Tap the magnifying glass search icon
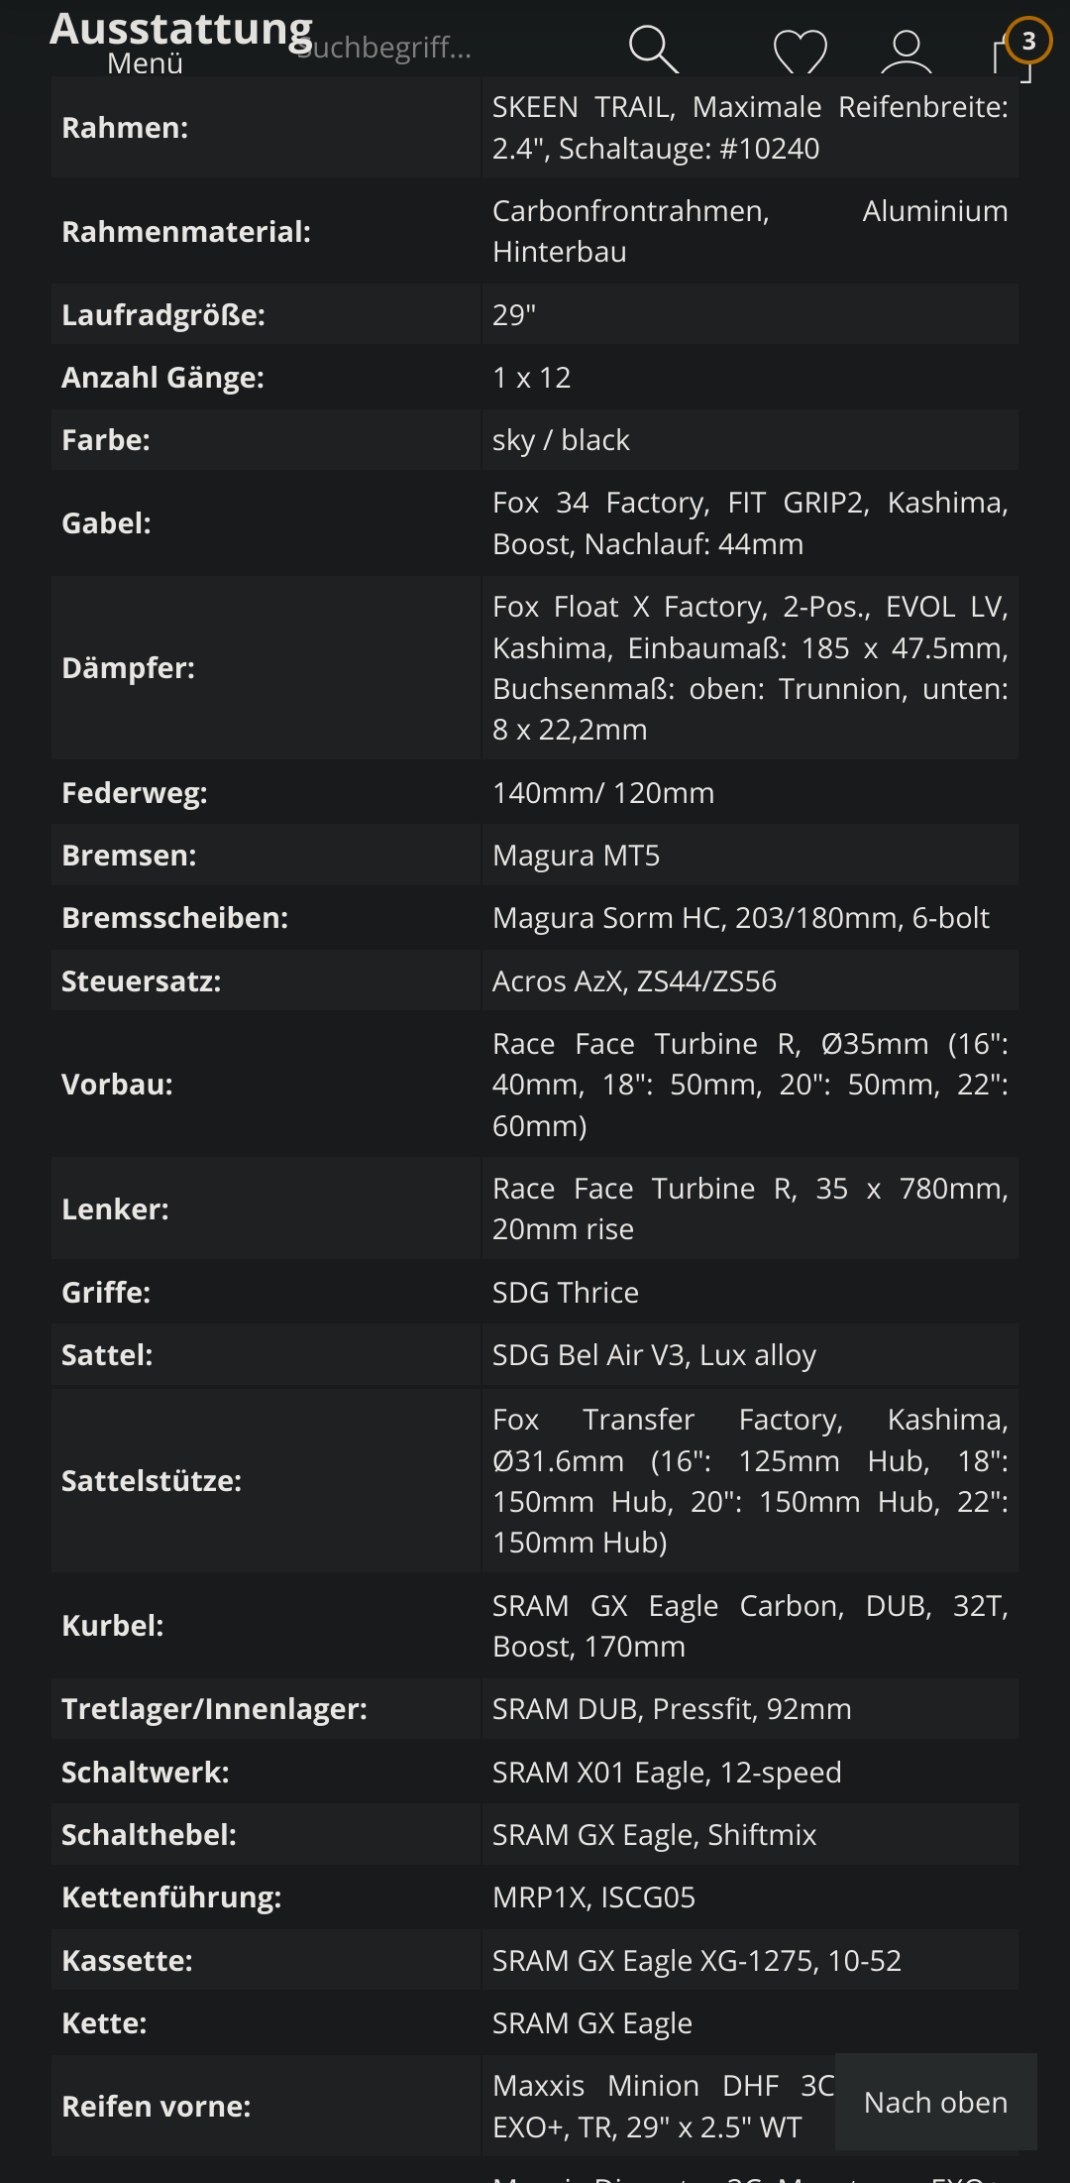 [654, 50]
